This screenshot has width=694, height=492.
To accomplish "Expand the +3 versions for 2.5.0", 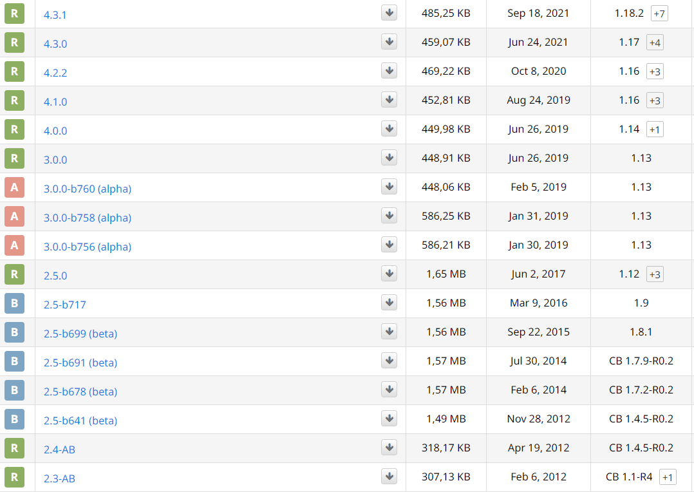I will click(x=655, y=274).
